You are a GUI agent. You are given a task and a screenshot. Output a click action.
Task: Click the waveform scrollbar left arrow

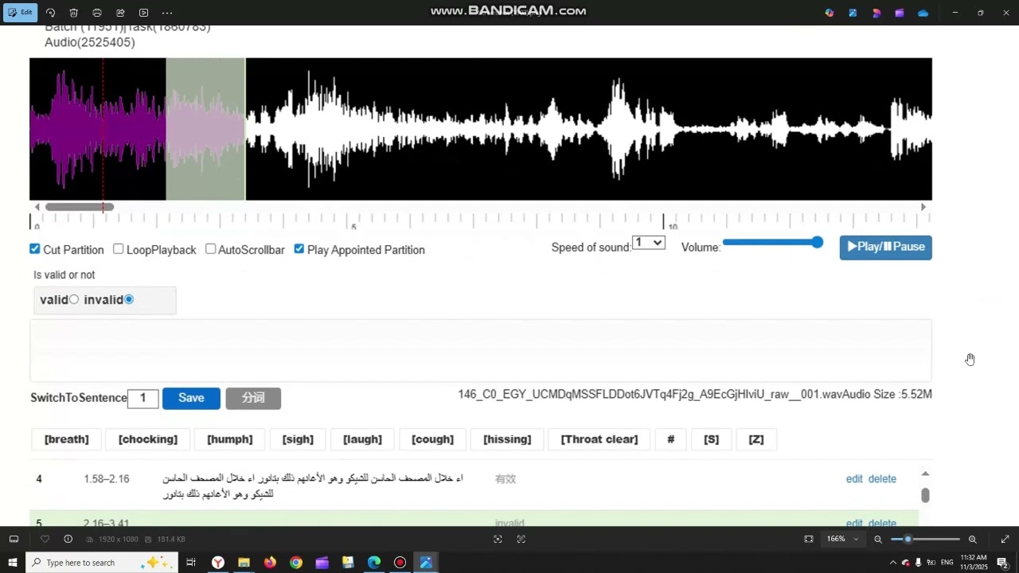point(37,207)
